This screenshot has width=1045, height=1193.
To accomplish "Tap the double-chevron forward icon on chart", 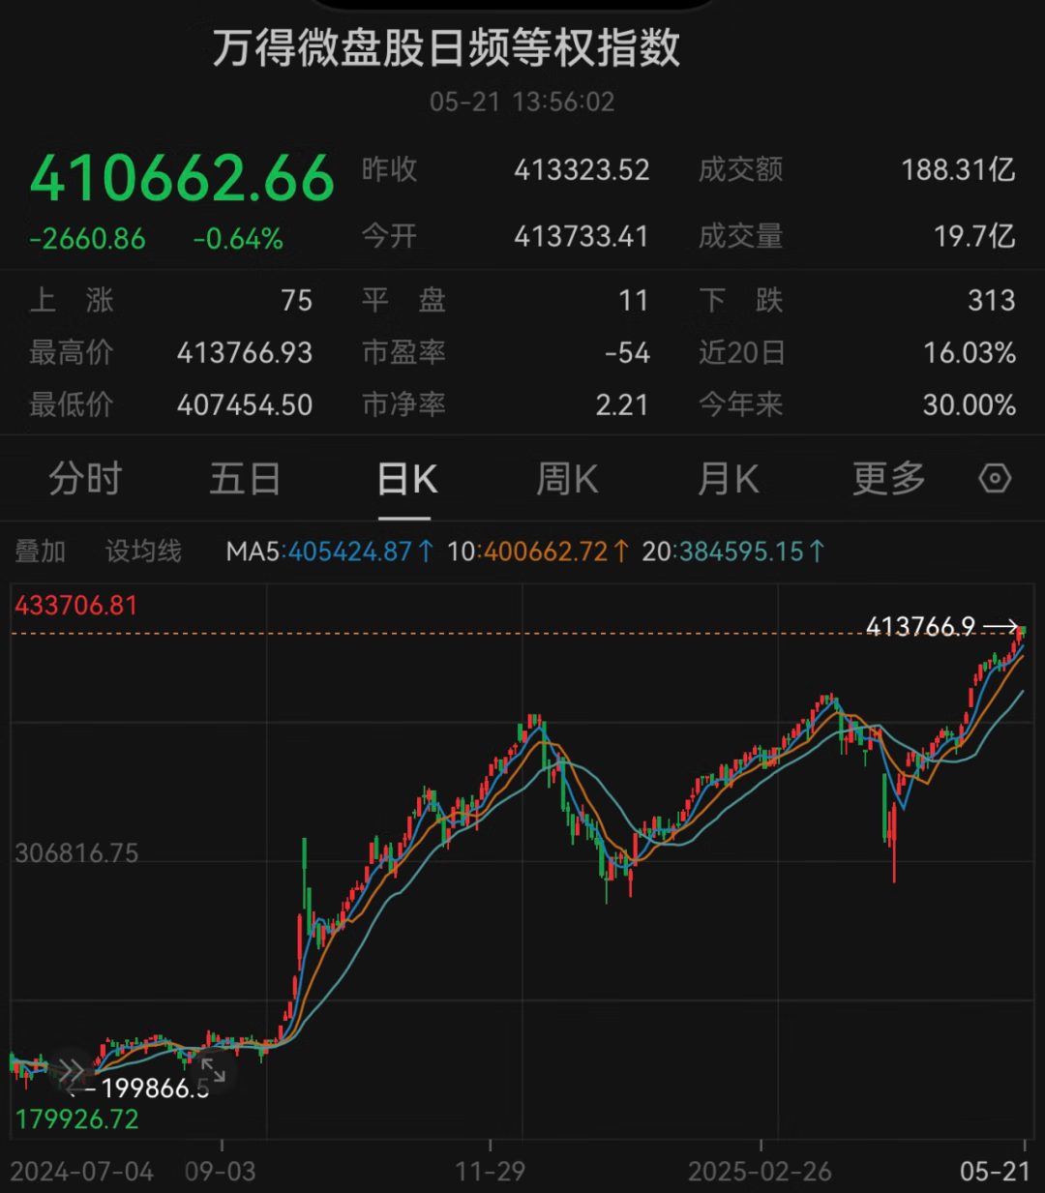I will [72, 1072].
